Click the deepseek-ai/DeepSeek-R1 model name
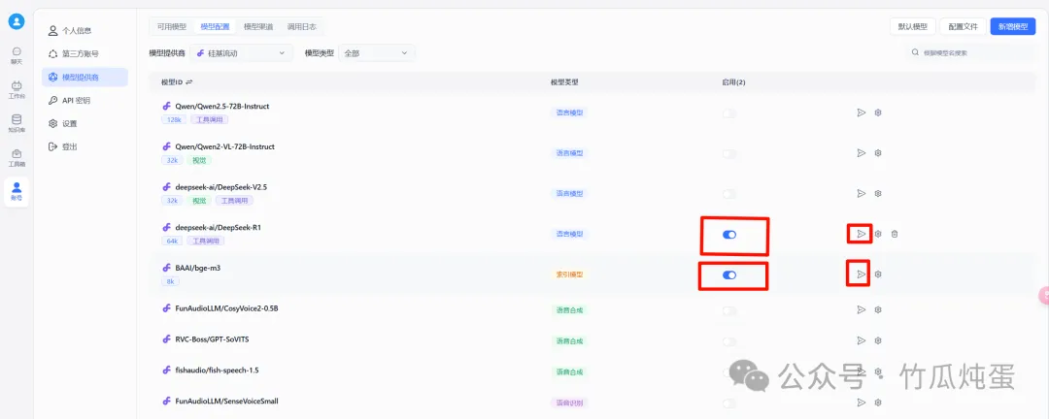1049x419 pixels. [x=219, y=227]
